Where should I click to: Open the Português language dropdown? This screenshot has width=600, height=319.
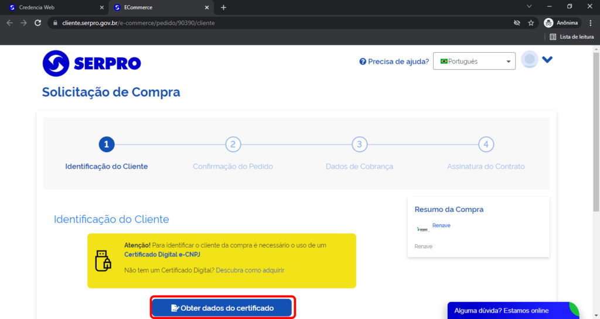pyautogui.click(x=474, y=61)
